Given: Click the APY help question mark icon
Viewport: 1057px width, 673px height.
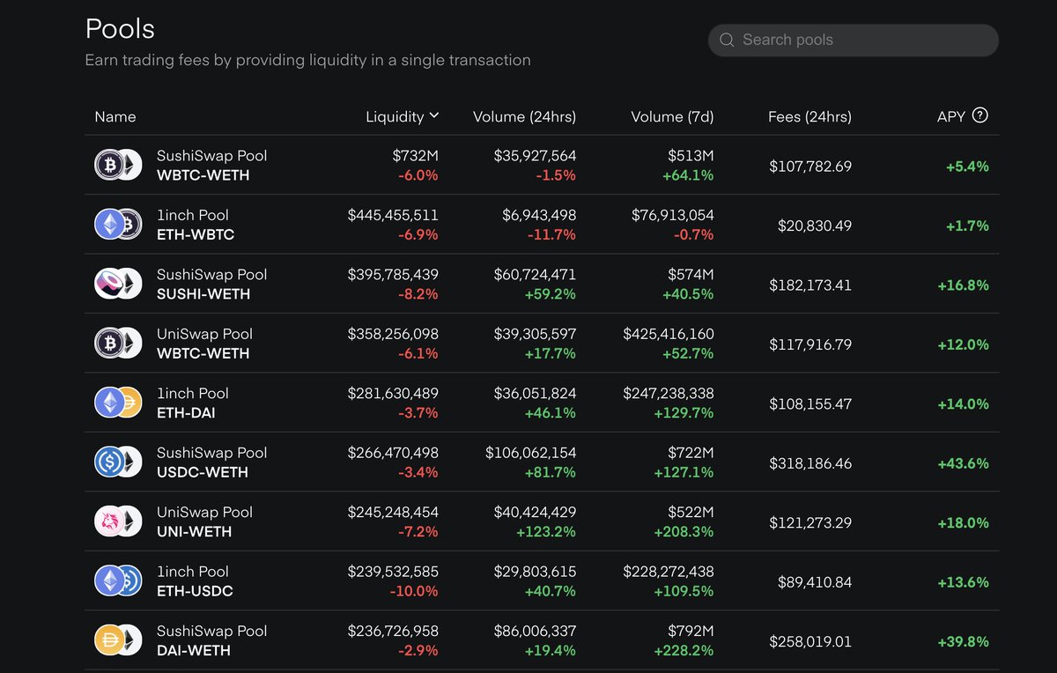Looking at the screenshot, I should [x=979, y=115].
